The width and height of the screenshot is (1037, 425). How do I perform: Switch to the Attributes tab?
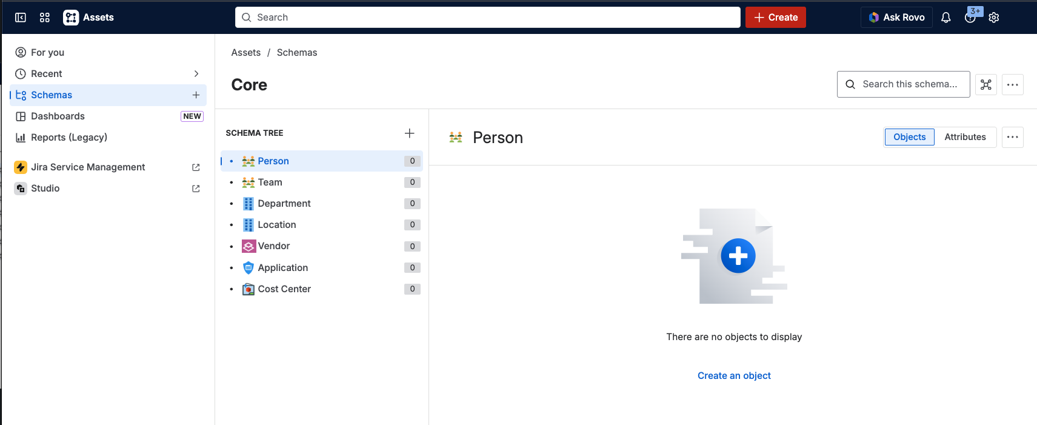tap(965, 137)
